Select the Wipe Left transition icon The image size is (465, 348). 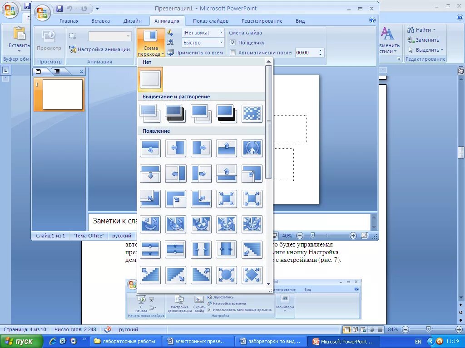pos(176,148)
